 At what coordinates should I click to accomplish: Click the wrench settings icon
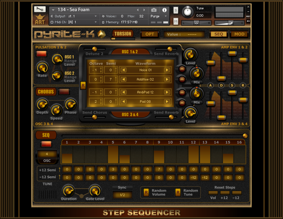tap(40, 9)
